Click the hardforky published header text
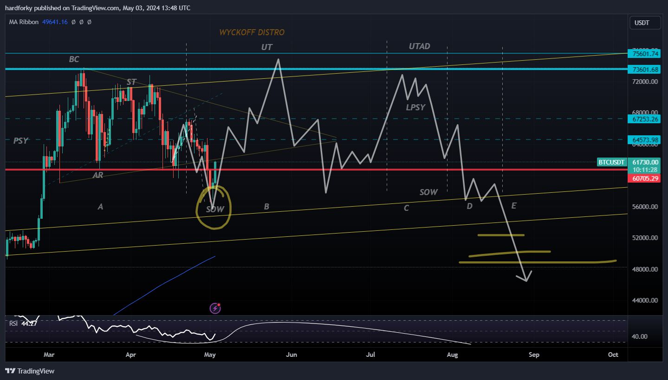This screenshot has width=668, height=380. pyautogui.click(x=97, y=8)
